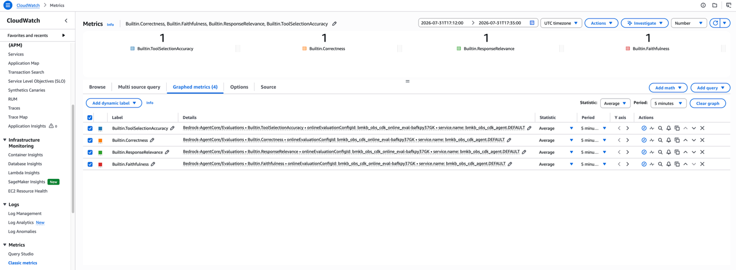Uncheck the Builtin.ResponseRelevance row checkbox
This screenshot has width=736, height=270.
(90, 152)
